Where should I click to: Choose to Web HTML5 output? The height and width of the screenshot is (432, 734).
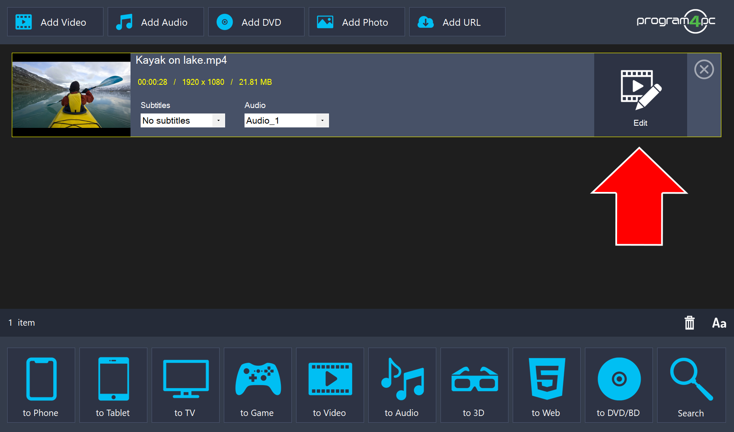point(546,385)
